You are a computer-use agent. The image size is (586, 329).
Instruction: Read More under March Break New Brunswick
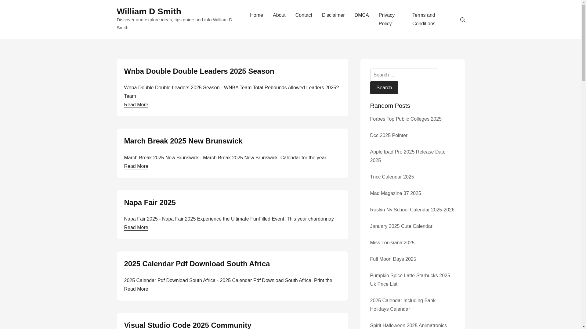coord(136,166)
